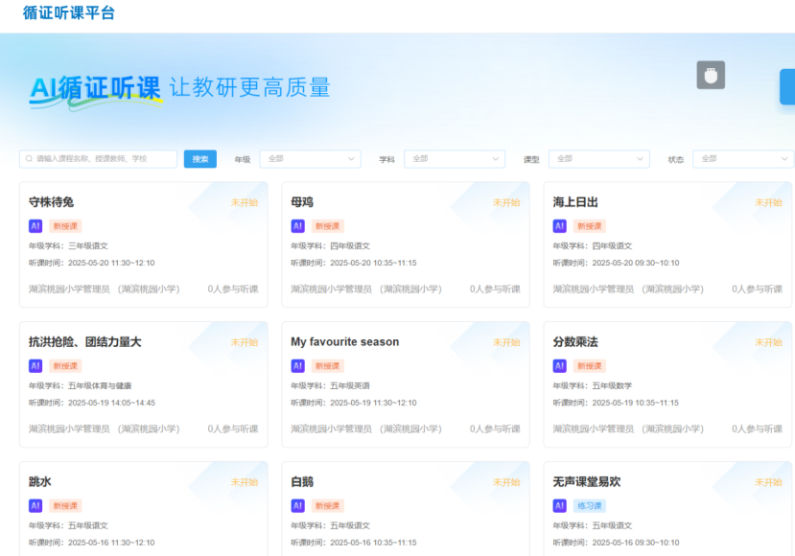Open the My favourite season course title
This screenshot has height=556, width=795.
pyautogui.click(x=345, y=342)
